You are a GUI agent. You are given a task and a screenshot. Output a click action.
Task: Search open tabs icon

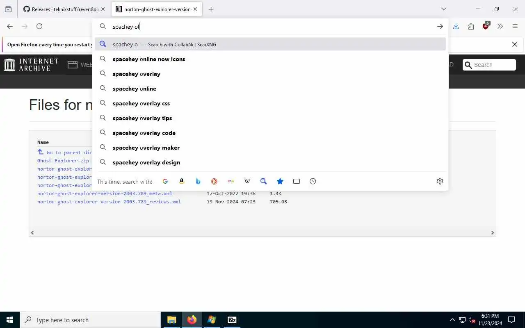(x=297, y=181)
